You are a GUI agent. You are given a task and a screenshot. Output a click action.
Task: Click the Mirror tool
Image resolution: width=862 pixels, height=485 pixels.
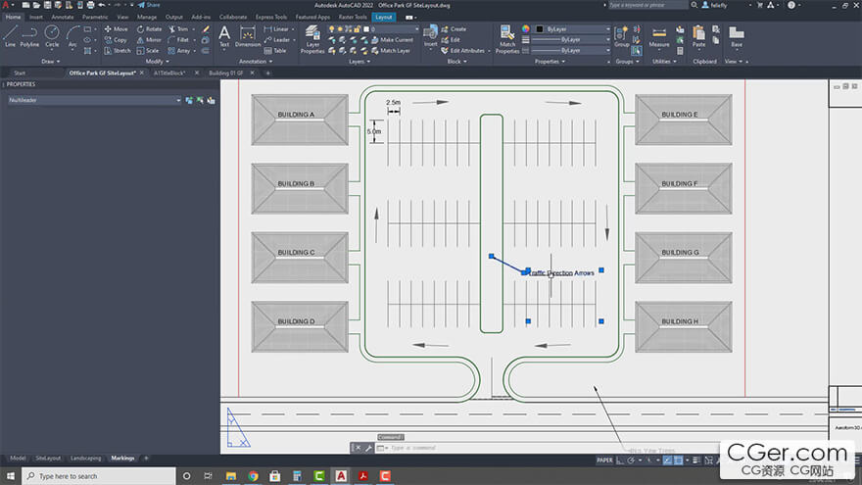pyautogui.click(x=149, y=40)
